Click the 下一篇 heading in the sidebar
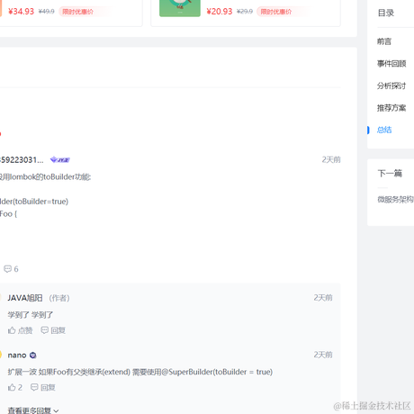This screenshot has height=414, width=414. click(x=390, y=174)
